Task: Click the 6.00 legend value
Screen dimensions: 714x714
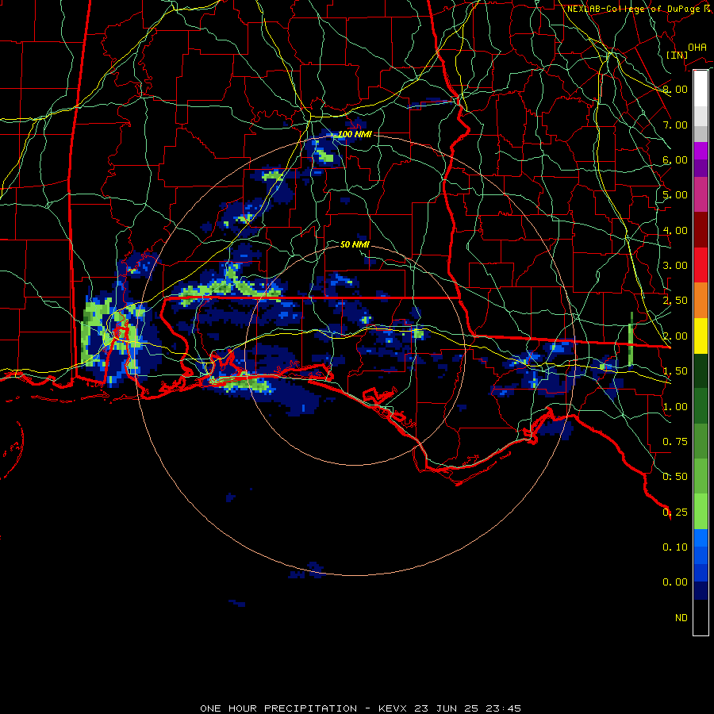Action: pos(675,159)
